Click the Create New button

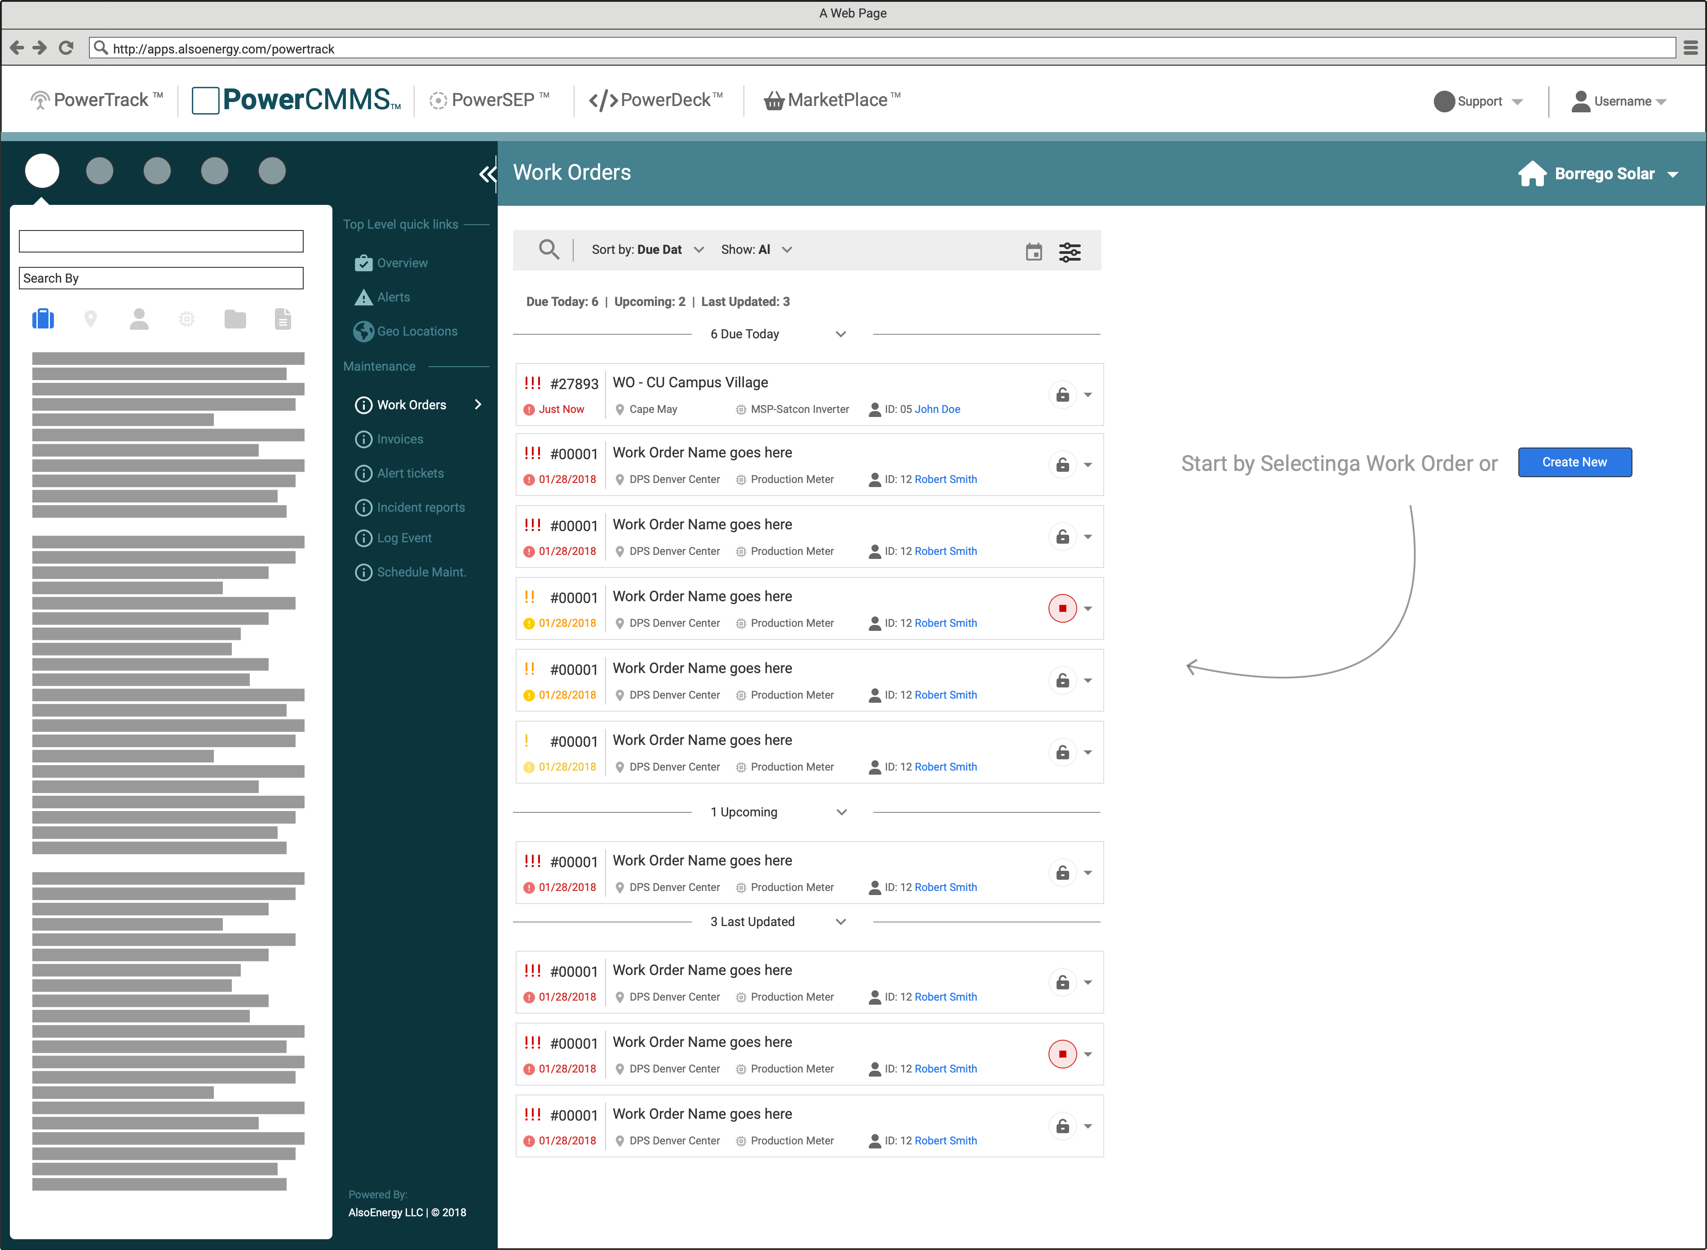tap(1574, 461)
